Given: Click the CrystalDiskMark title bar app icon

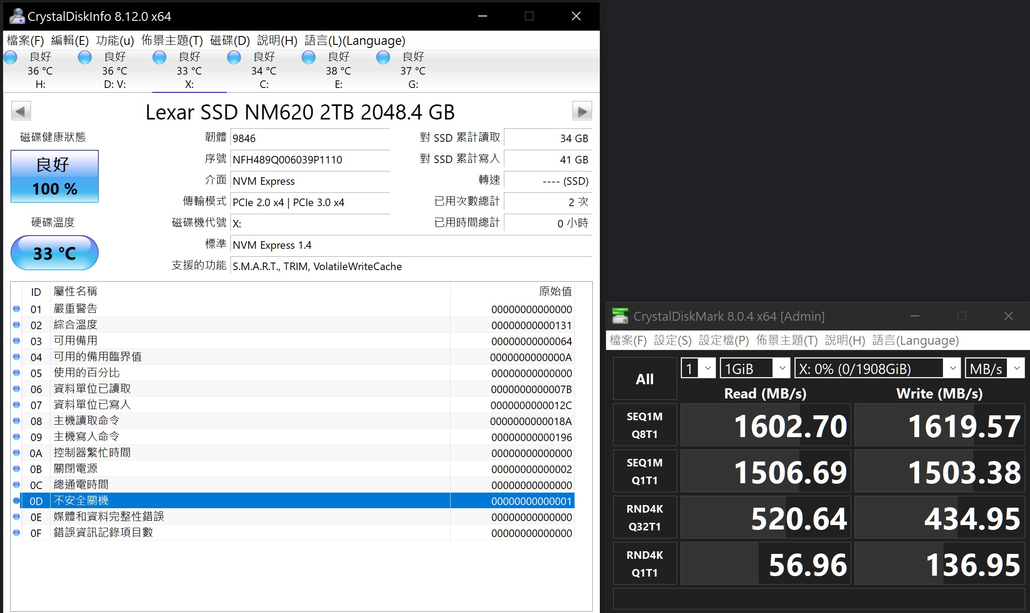Looking at the screenshot, I should pos(620,316).
